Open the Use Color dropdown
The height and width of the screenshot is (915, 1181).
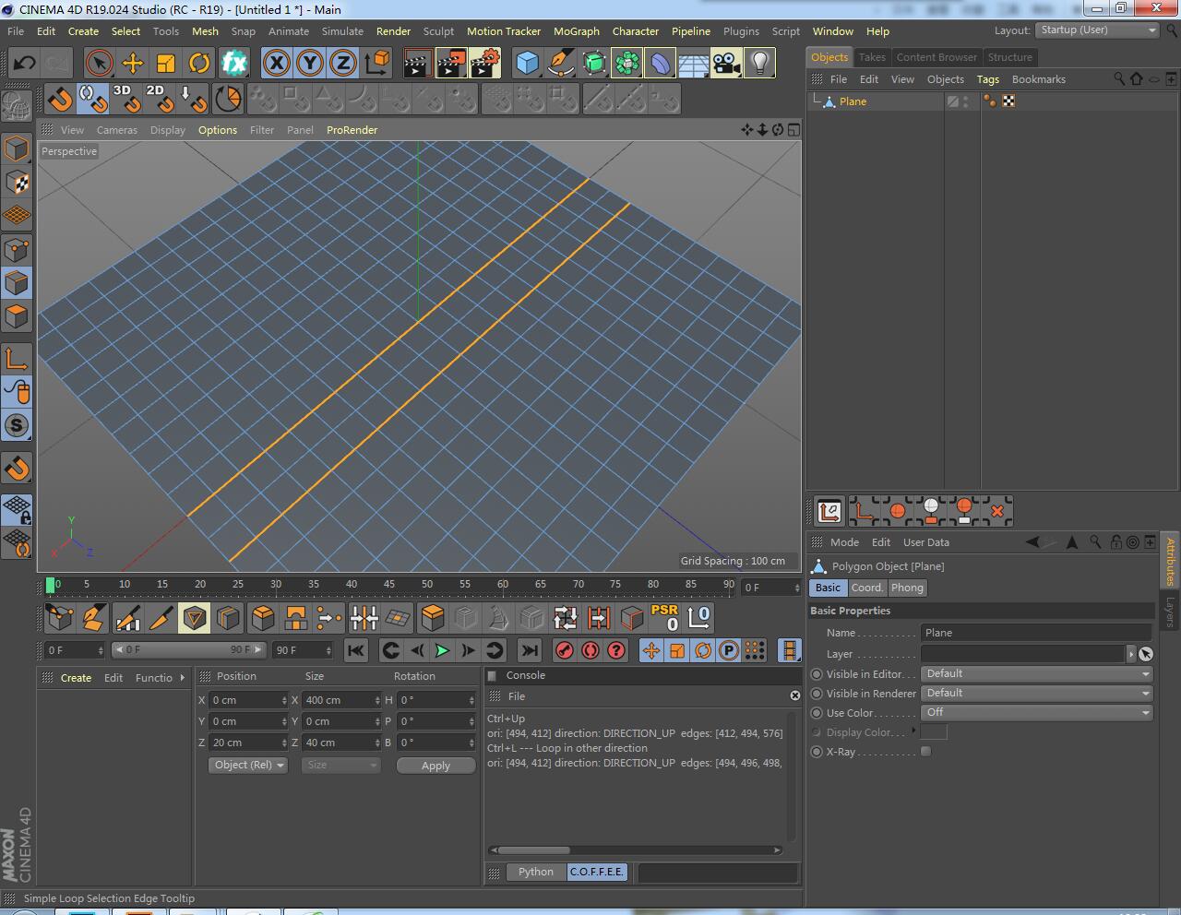pos(1035,712)
